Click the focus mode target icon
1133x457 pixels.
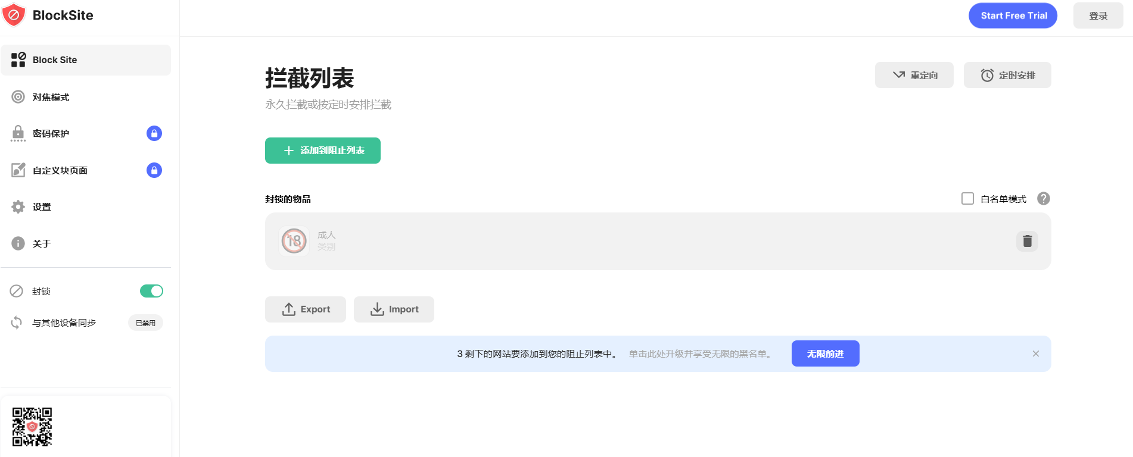(18, 97)
